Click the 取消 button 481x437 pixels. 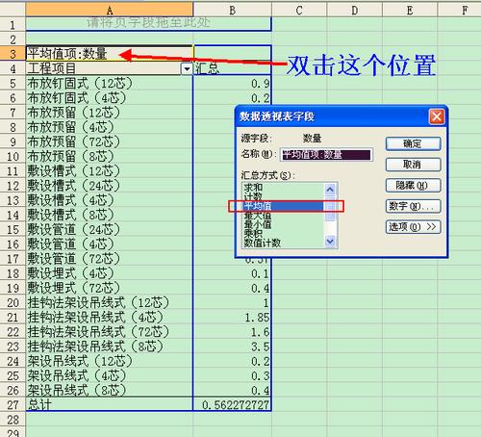413,165
